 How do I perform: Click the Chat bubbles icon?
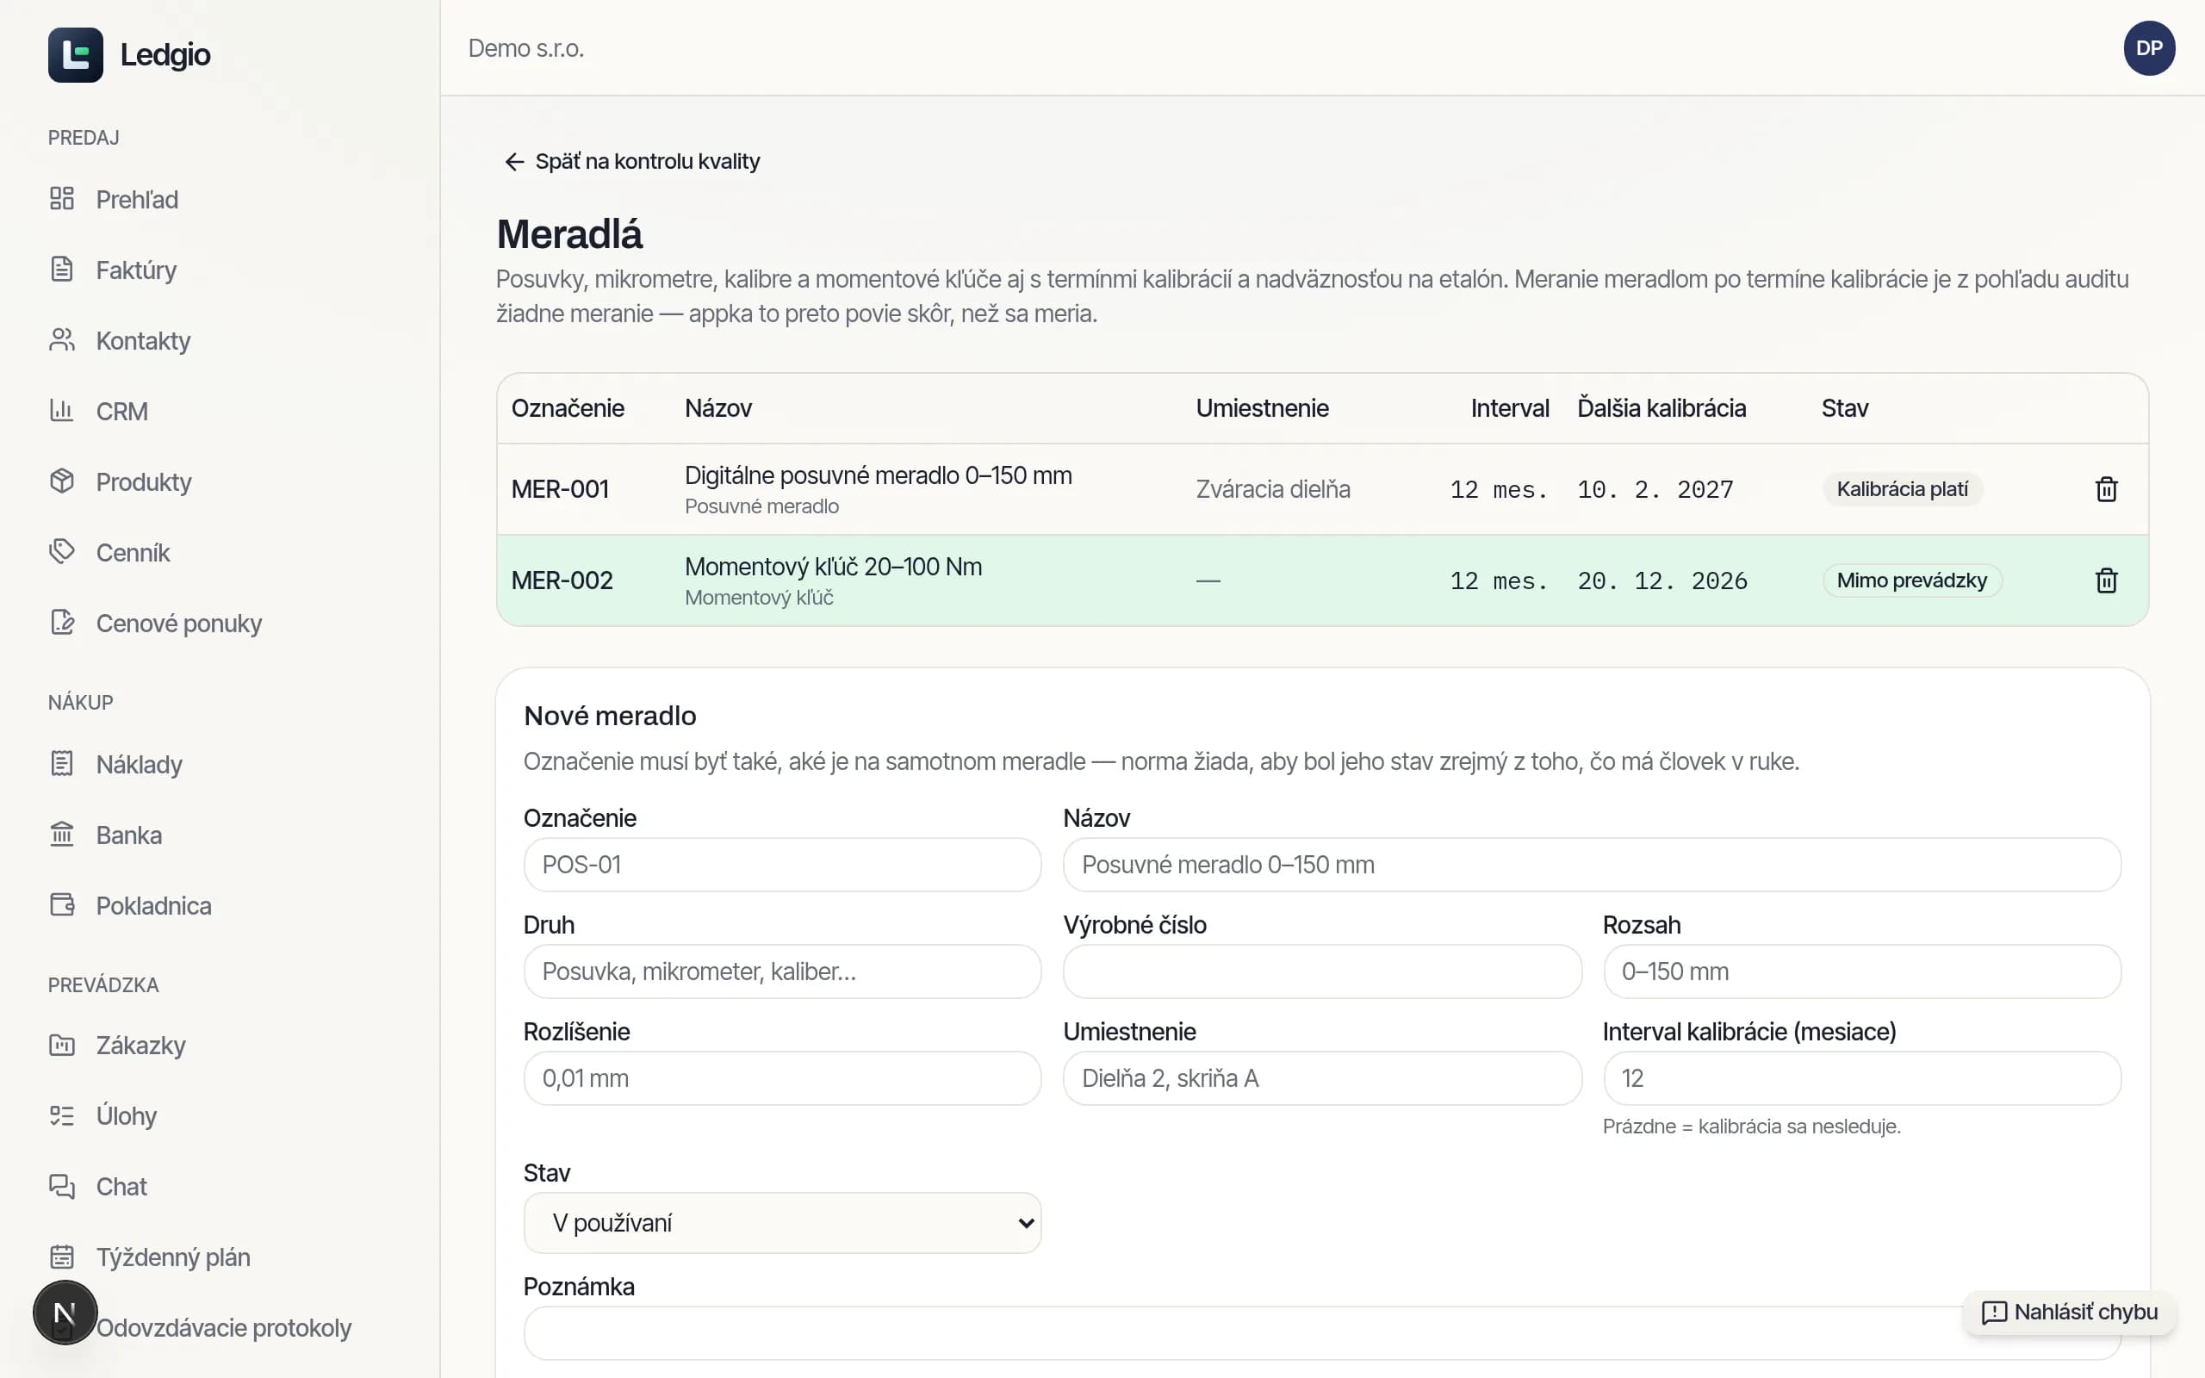click(62, 1187)
